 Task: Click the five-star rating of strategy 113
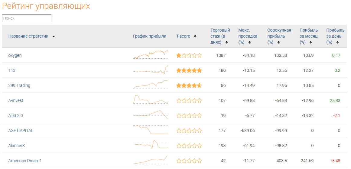coord(189,71)
